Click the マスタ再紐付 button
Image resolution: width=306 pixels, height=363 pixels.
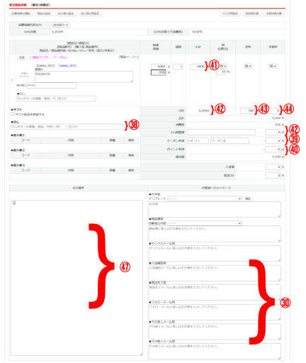click(230, 13)
